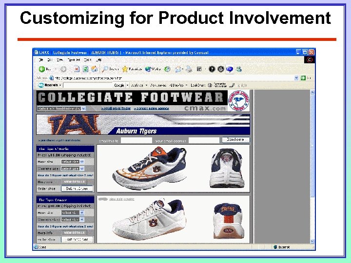Open the Help menu
The image size is (351, 263).
click(x=98, y=60)
